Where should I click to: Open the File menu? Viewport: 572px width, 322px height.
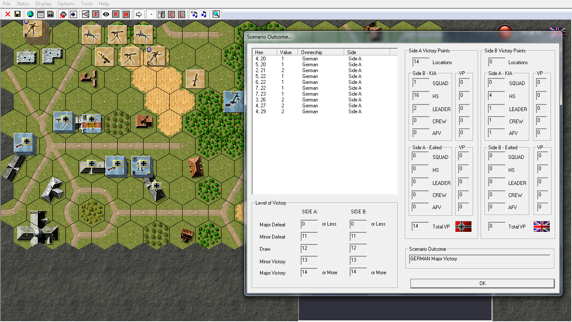point(7,4)
